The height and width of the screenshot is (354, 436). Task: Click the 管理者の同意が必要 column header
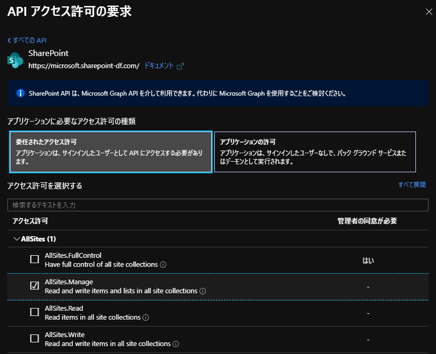(367, 221)
